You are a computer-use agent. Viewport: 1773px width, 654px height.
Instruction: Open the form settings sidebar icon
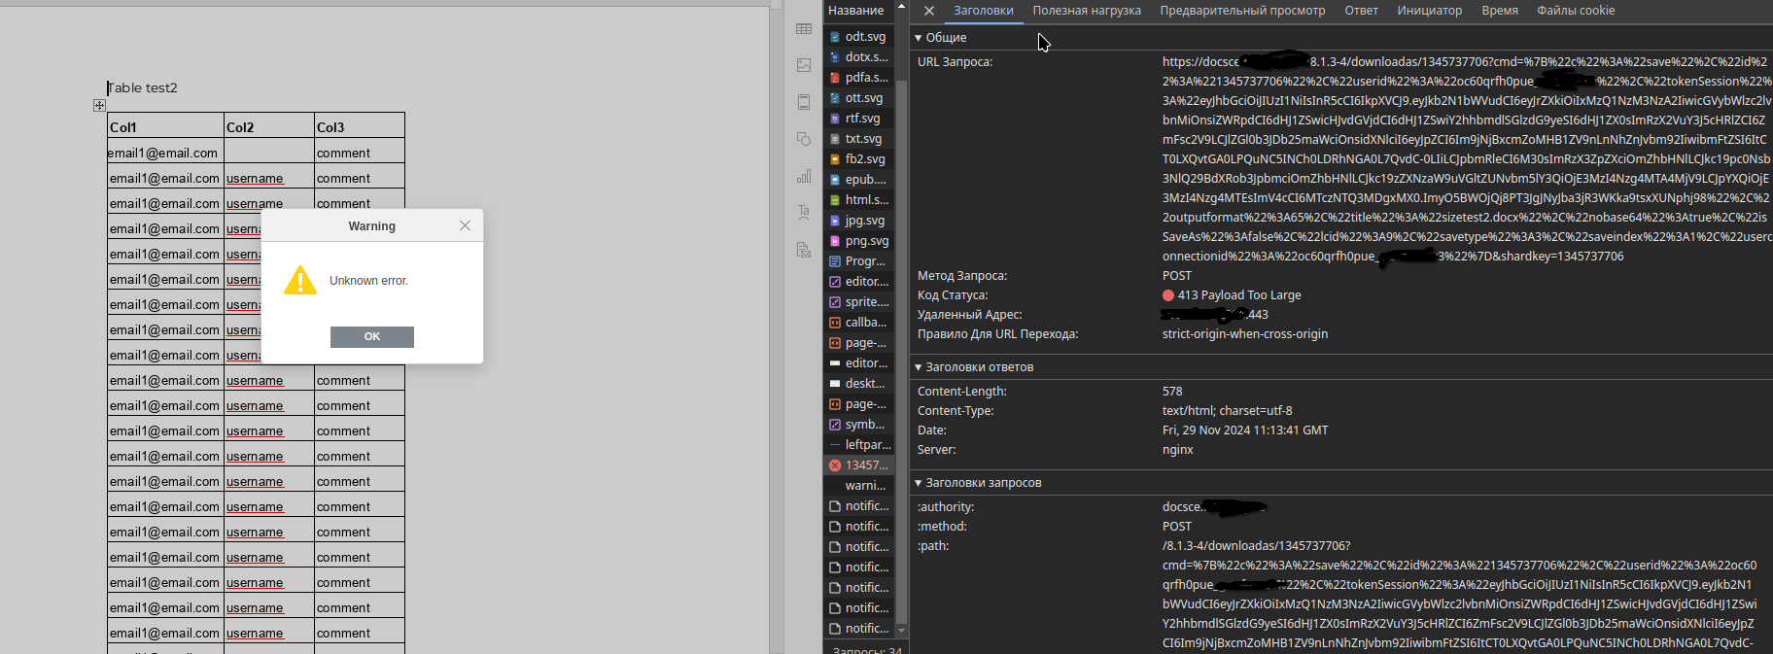click(x=804, y=250)
